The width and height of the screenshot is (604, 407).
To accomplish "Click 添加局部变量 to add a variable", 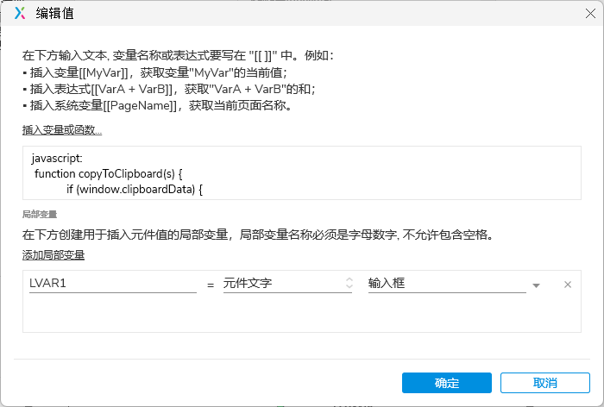I will 53,254.
